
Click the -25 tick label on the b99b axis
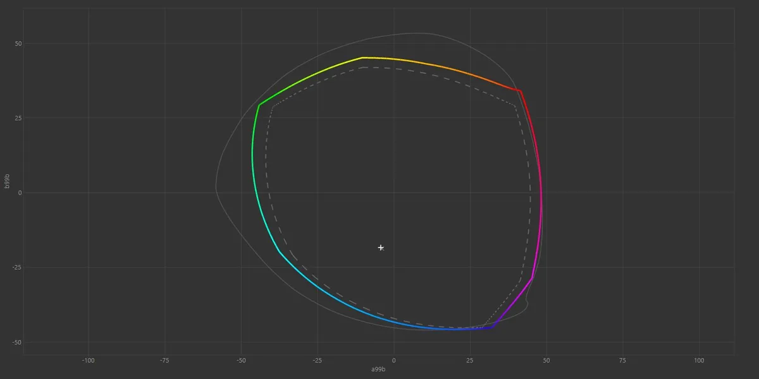[17, 267]
